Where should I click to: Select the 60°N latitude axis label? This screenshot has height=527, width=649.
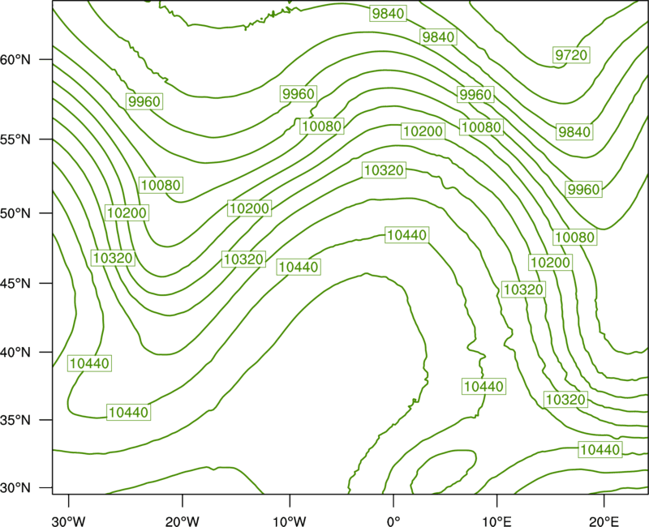(x=15, y=59)
